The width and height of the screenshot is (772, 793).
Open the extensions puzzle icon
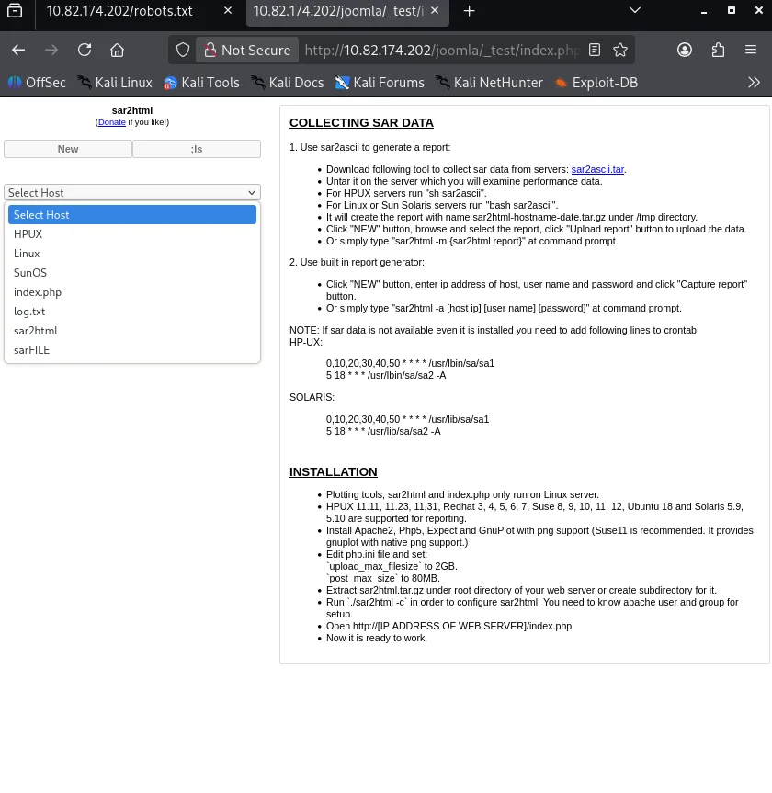(718, 50)
